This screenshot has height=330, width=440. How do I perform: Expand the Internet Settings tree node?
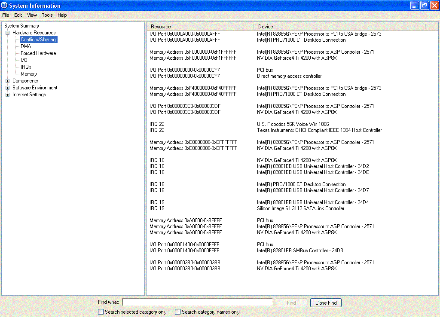tap(8, 95)
